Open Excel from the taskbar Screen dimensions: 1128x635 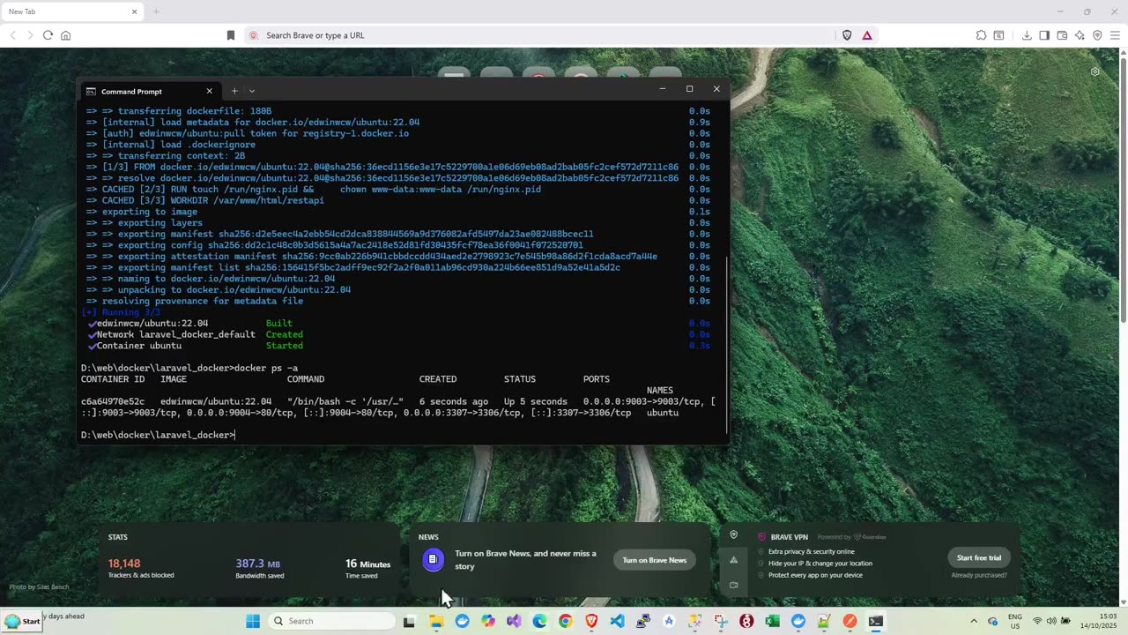point(773,621)
